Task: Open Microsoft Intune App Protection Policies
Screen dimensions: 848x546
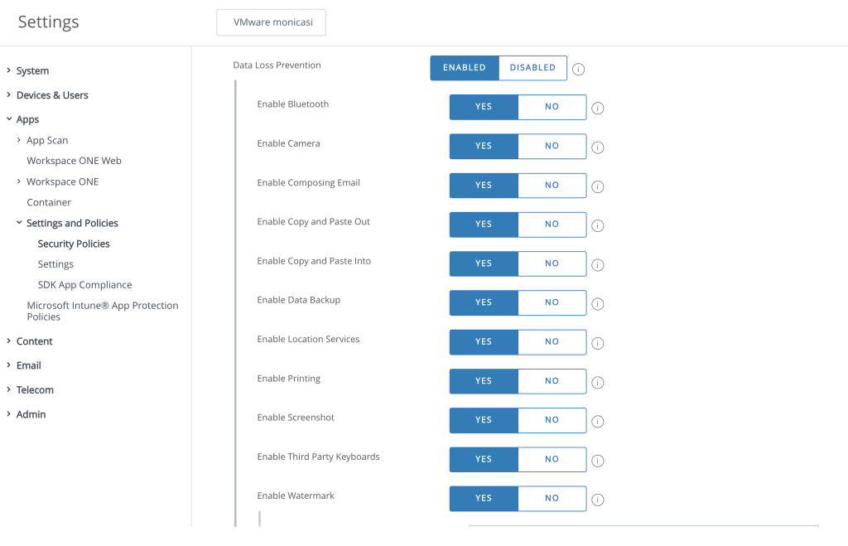Action: point(102,312)
